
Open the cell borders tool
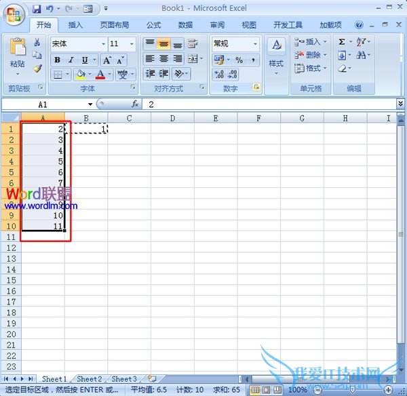pos(58,75)
